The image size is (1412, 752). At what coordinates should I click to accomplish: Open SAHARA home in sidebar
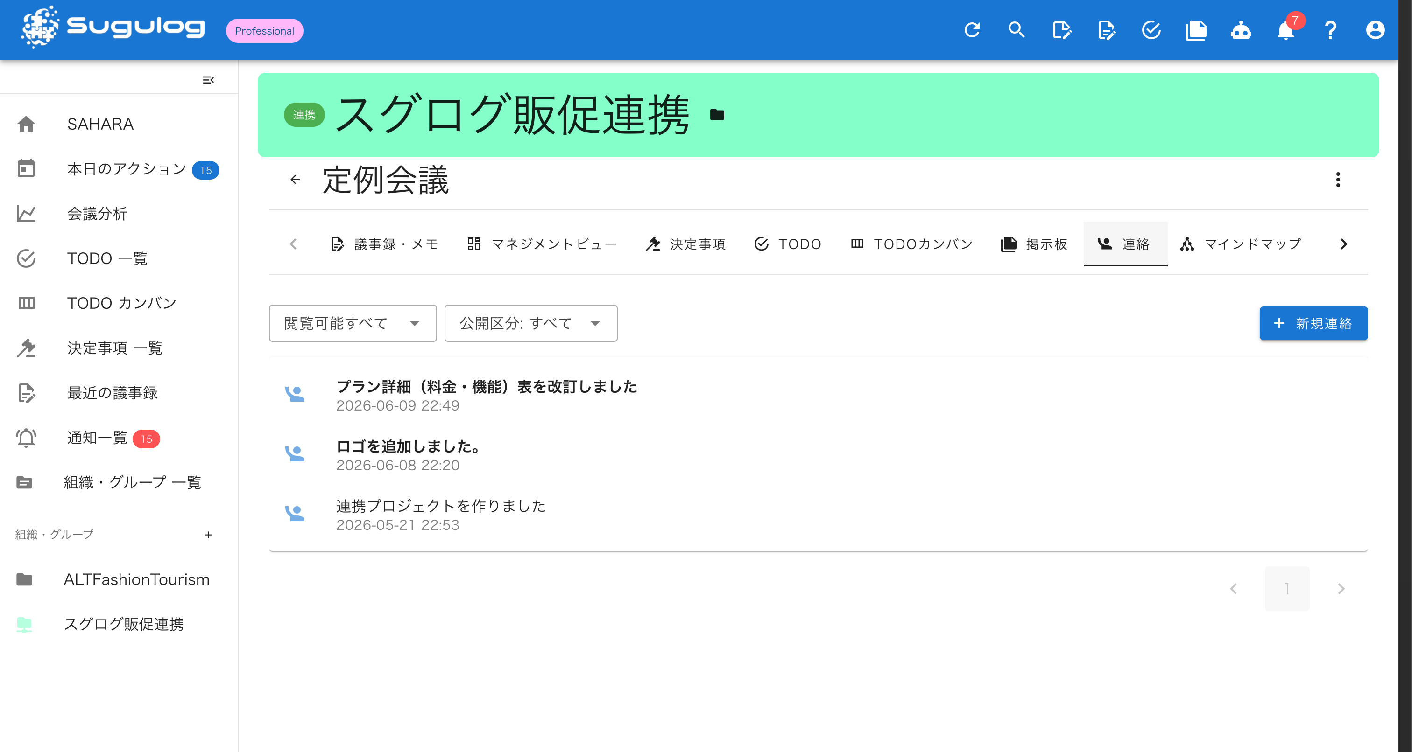click(119, 125)
